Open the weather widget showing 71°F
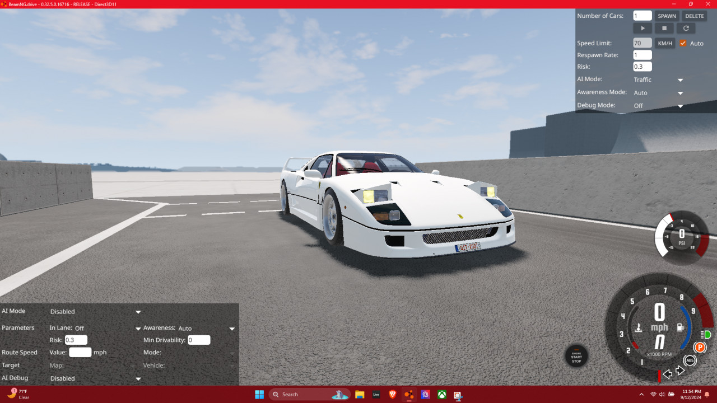717x403 pixels. [18, 394]
